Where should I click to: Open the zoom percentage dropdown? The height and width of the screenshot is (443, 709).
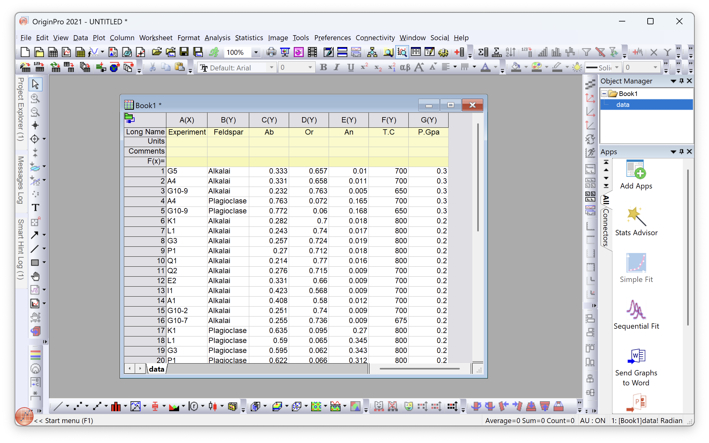click(x=256, y=52)
